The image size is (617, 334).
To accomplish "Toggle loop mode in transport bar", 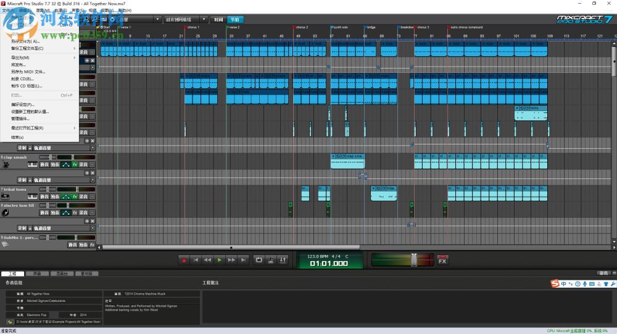I will click(x=259, y=260).
